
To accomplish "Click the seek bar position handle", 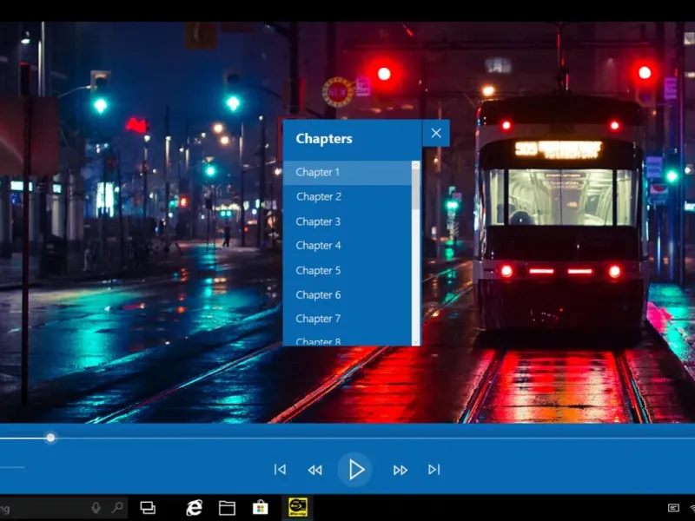I will (50, 438).
